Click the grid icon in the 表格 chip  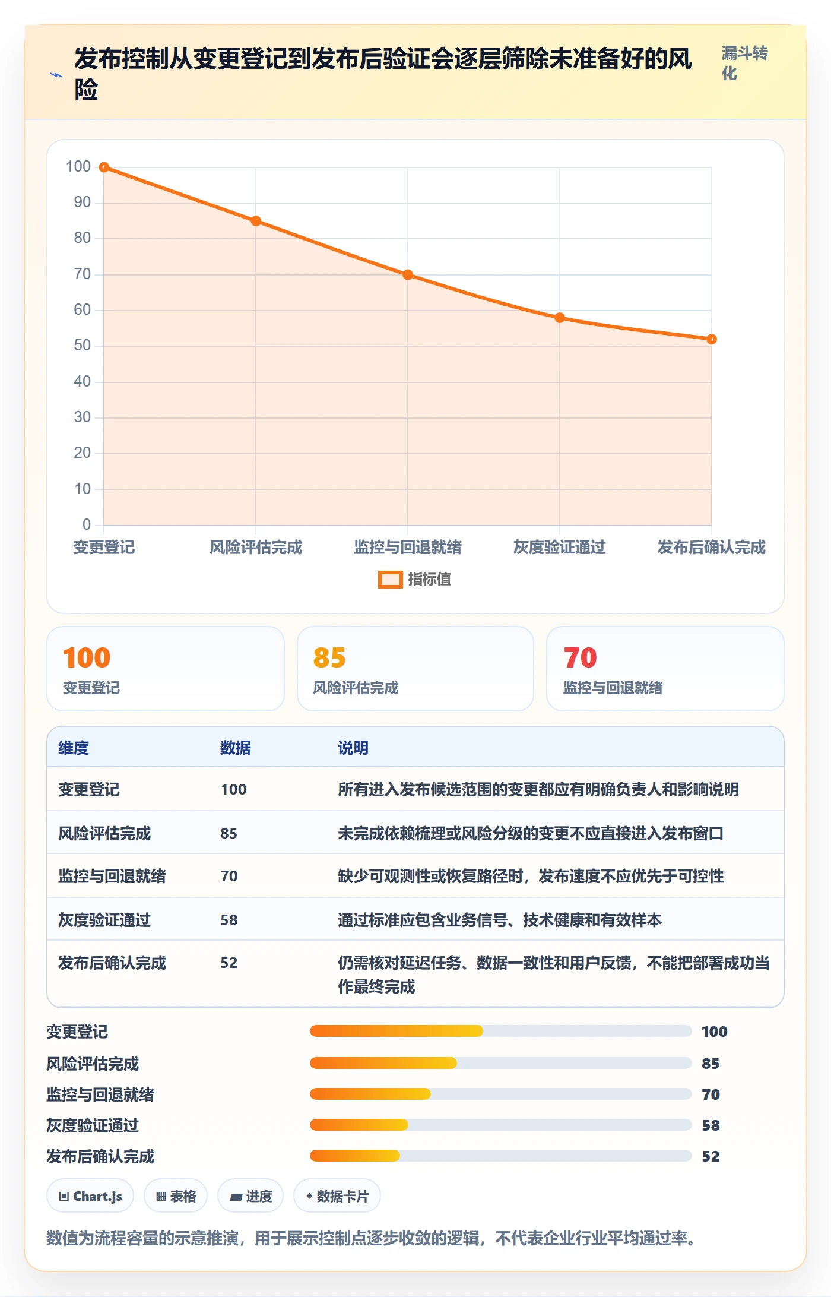point(161,1197)
